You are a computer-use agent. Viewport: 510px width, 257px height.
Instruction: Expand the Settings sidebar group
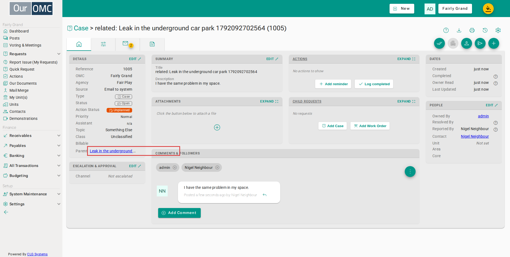pyautogui.click(x=59, y=204)
